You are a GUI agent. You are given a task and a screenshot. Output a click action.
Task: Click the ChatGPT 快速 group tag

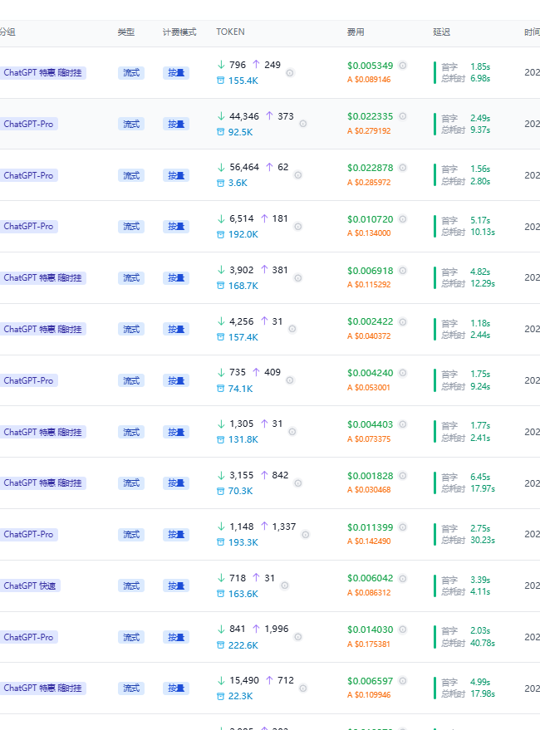pos(29,585)
